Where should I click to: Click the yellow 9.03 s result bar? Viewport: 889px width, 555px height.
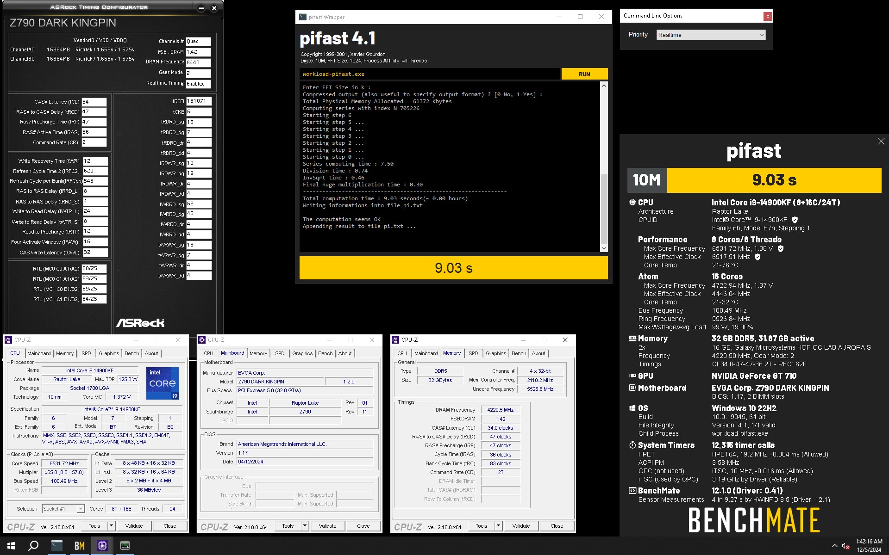tap(453, 268)
